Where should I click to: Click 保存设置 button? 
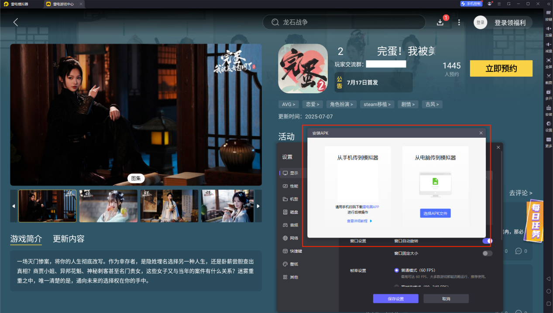395,299
